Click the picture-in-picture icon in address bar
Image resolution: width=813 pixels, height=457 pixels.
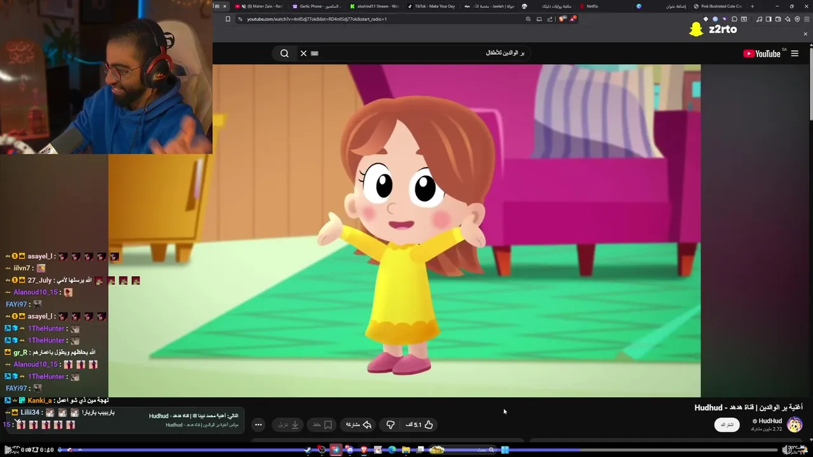coord(539,19)
